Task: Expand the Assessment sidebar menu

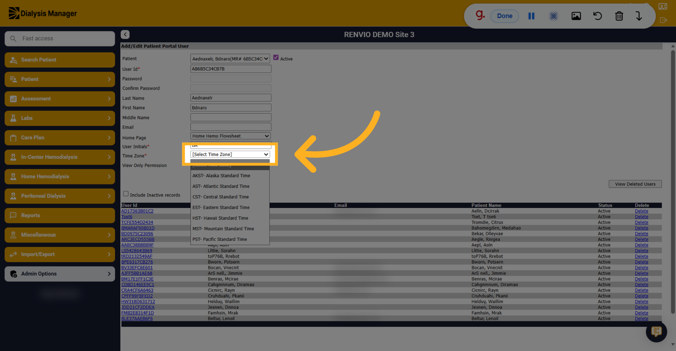Action: pos(60,99)
